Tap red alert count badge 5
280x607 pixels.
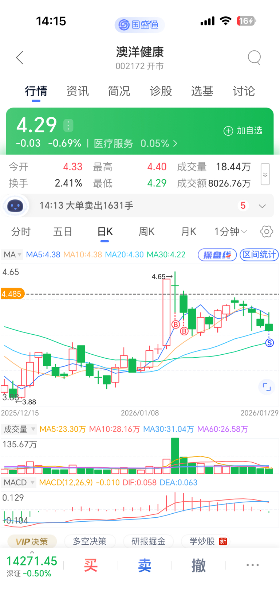[243, 206]
